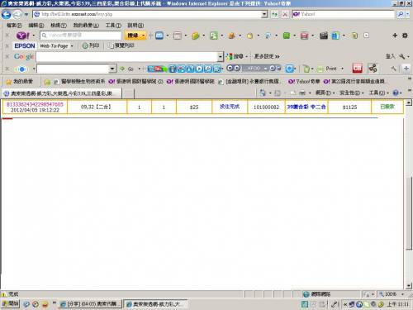
Task: Click the vertical page scrollbar thumb
Action: [x=409, y=212]
